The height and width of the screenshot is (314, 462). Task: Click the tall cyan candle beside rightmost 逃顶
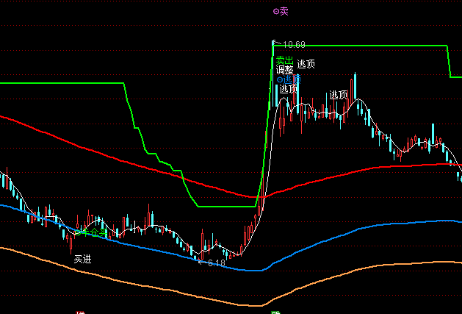click(x=354, y=88)
